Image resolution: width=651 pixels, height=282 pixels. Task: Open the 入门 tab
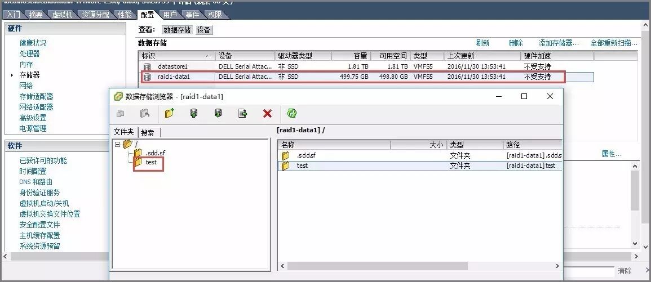point(14,15)
